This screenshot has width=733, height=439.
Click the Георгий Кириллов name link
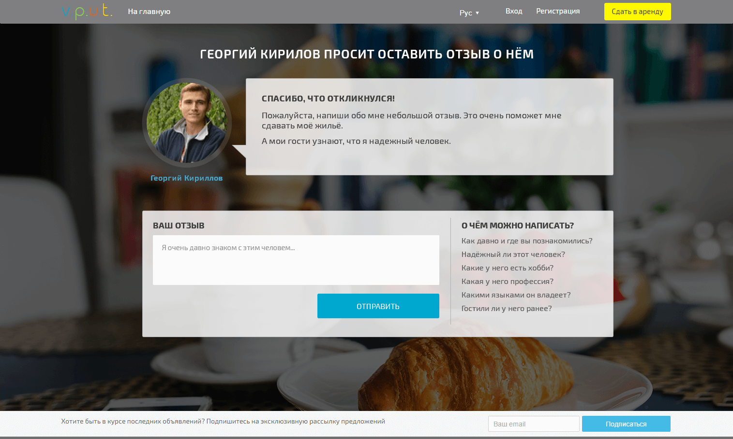coord(187,178)
